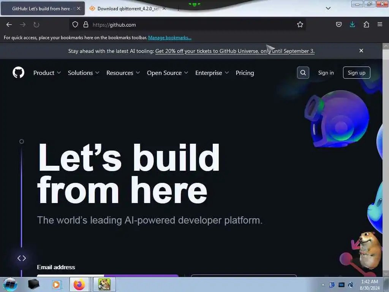Expand the Open Source menu

pos(168,73)
